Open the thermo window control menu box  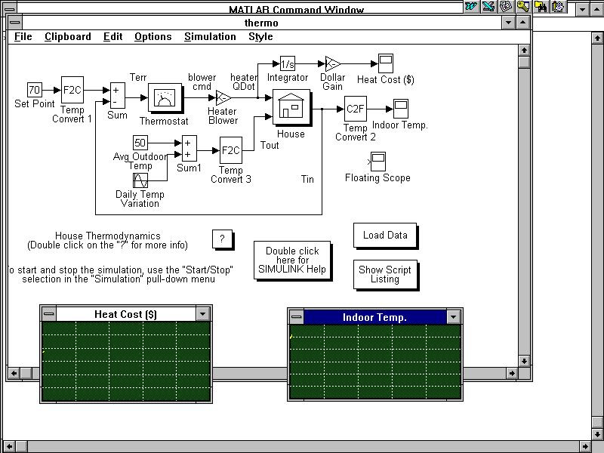click(14, 23)
